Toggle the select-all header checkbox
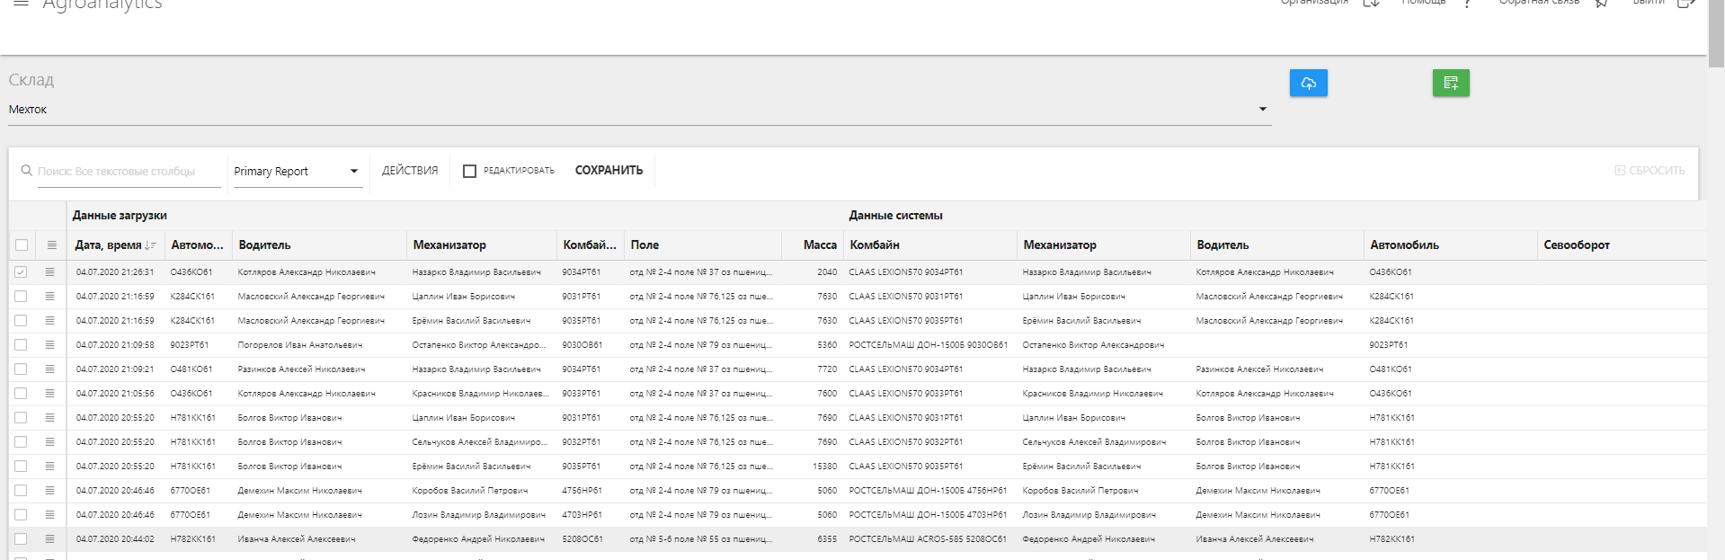This screenshot has width=1725, height=560. 22,244
